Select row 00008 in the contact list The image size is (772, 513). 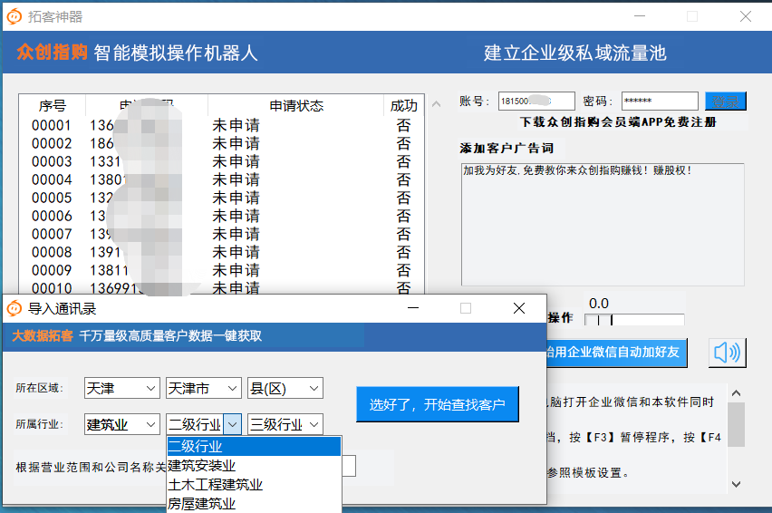pyautogui.click(x=222, y=252)
